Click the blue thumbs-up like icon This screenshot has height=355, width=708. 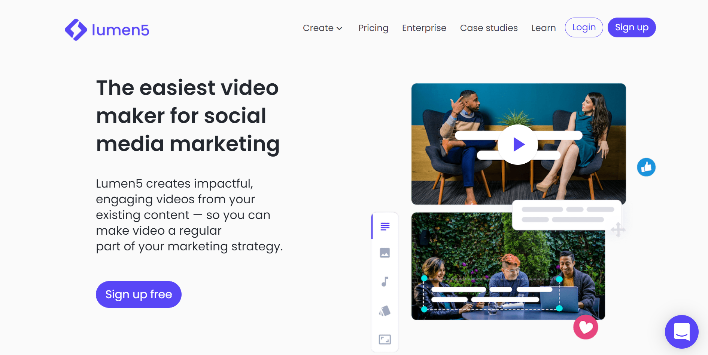(646, 167)
